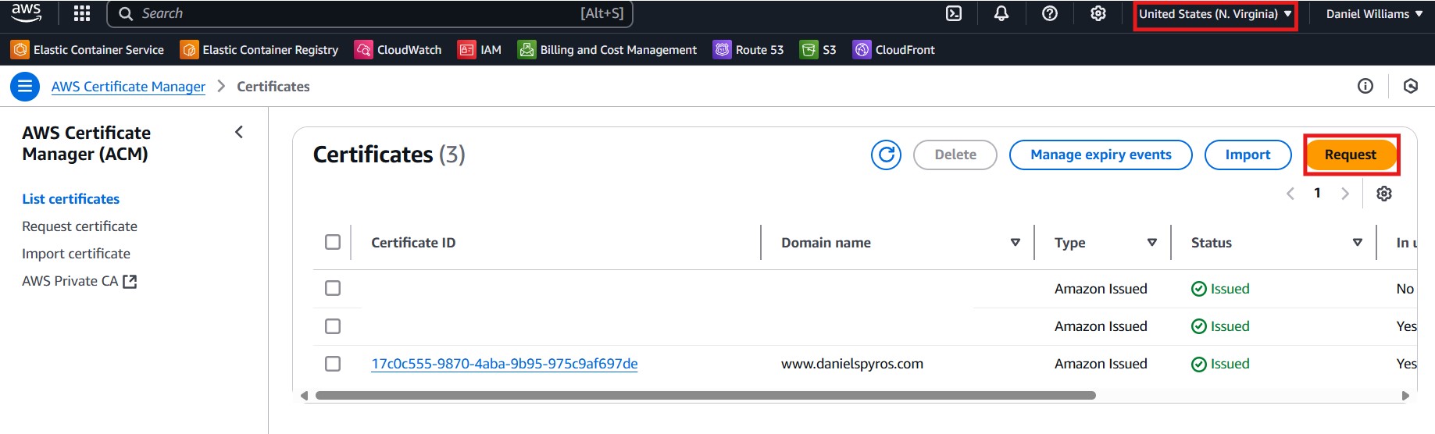Click the Route 53 shortcut icon
Screen dimensions: 1435x434
(x=722, y=50)
